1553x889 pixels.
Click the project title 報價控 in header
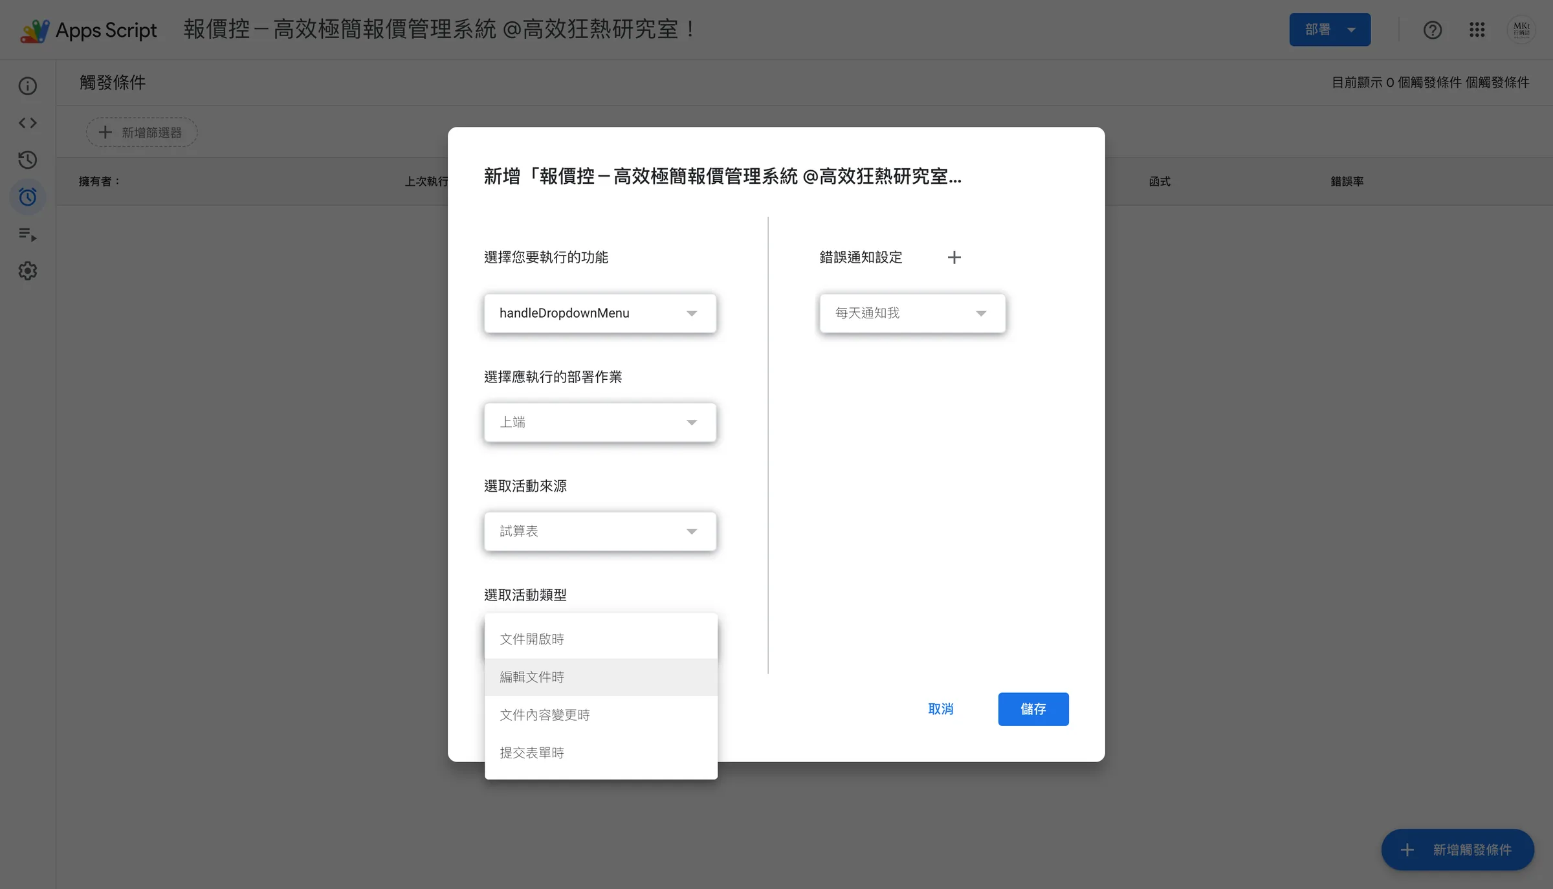click(x=441, y=30)
